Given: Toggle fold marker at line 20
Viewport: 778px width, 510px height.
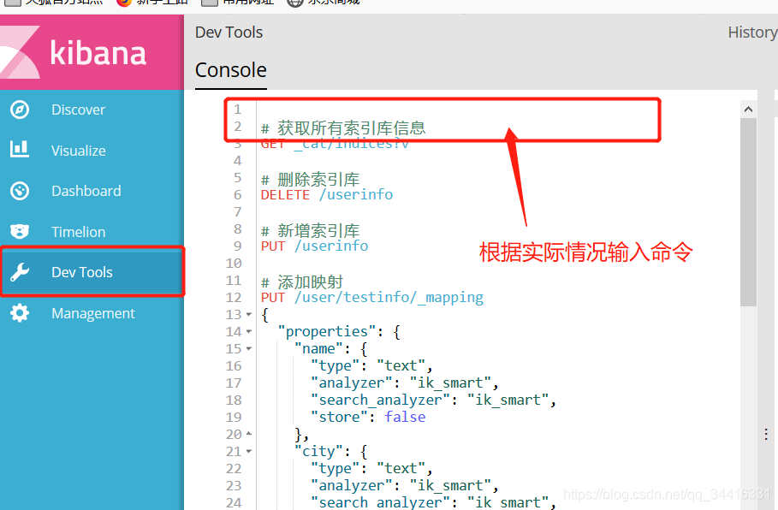Looking at the screenshot, I should point(249,434).
